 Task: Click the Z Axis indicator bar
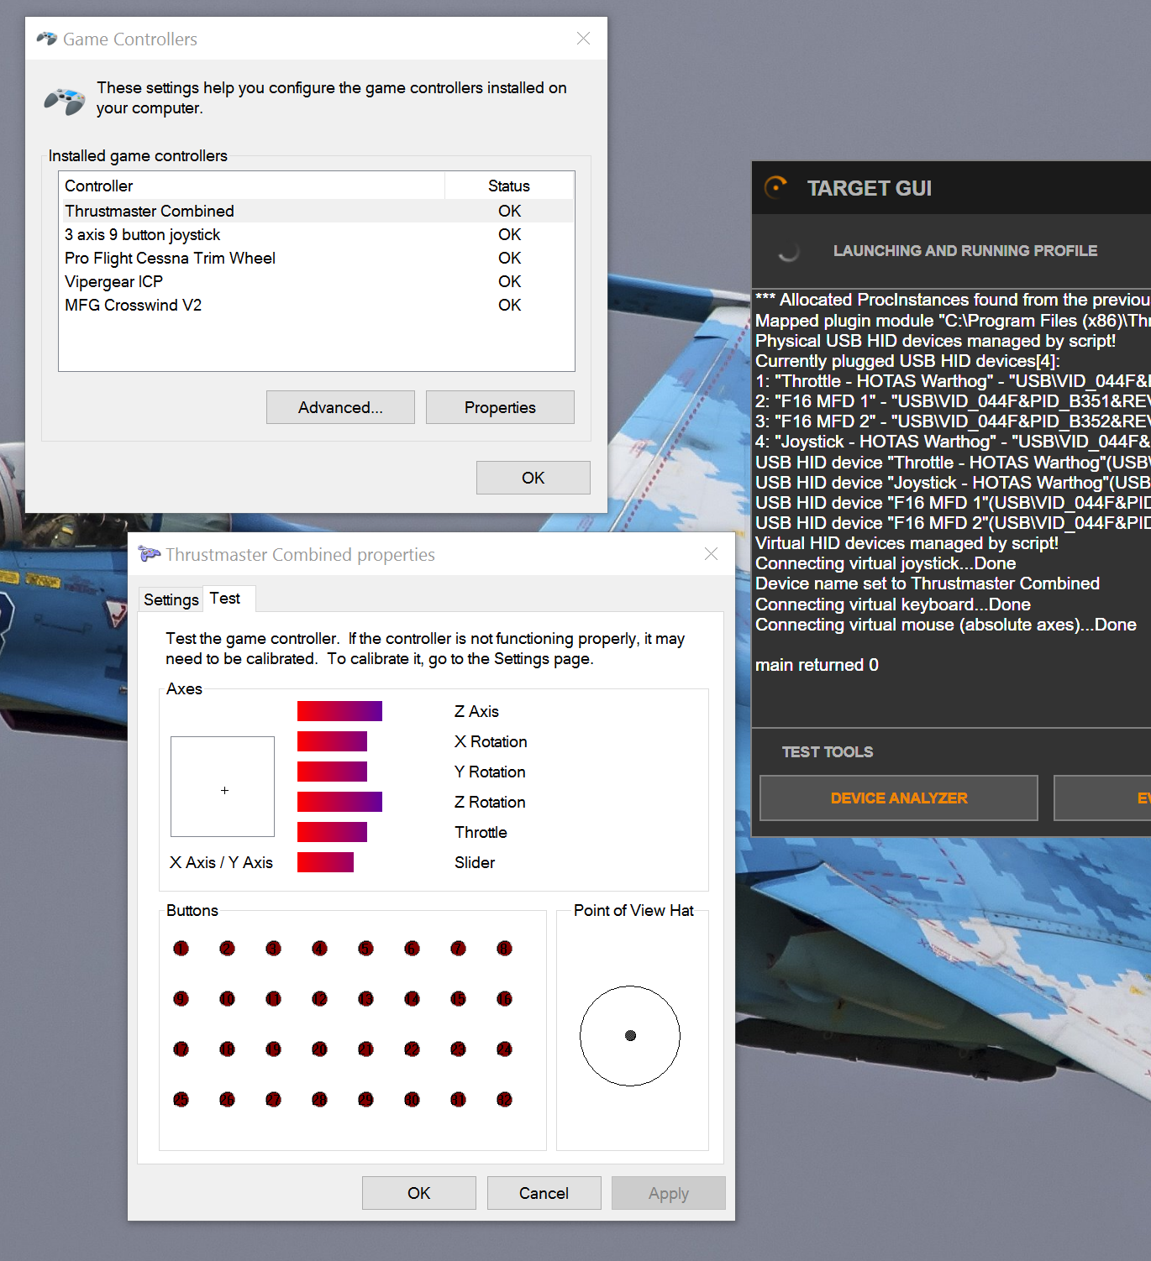(339, 711)
